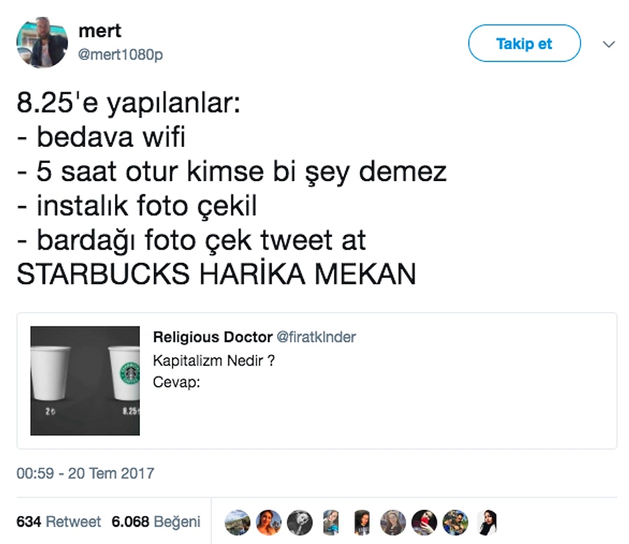Expand the tweet options chevron menu
The width and height of the screenshot is (629, 544).
[609, 44]
